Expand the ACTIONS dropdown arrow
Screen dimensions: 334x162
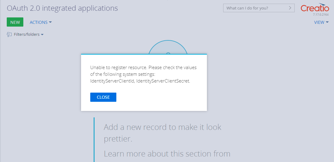coord(50,22)
